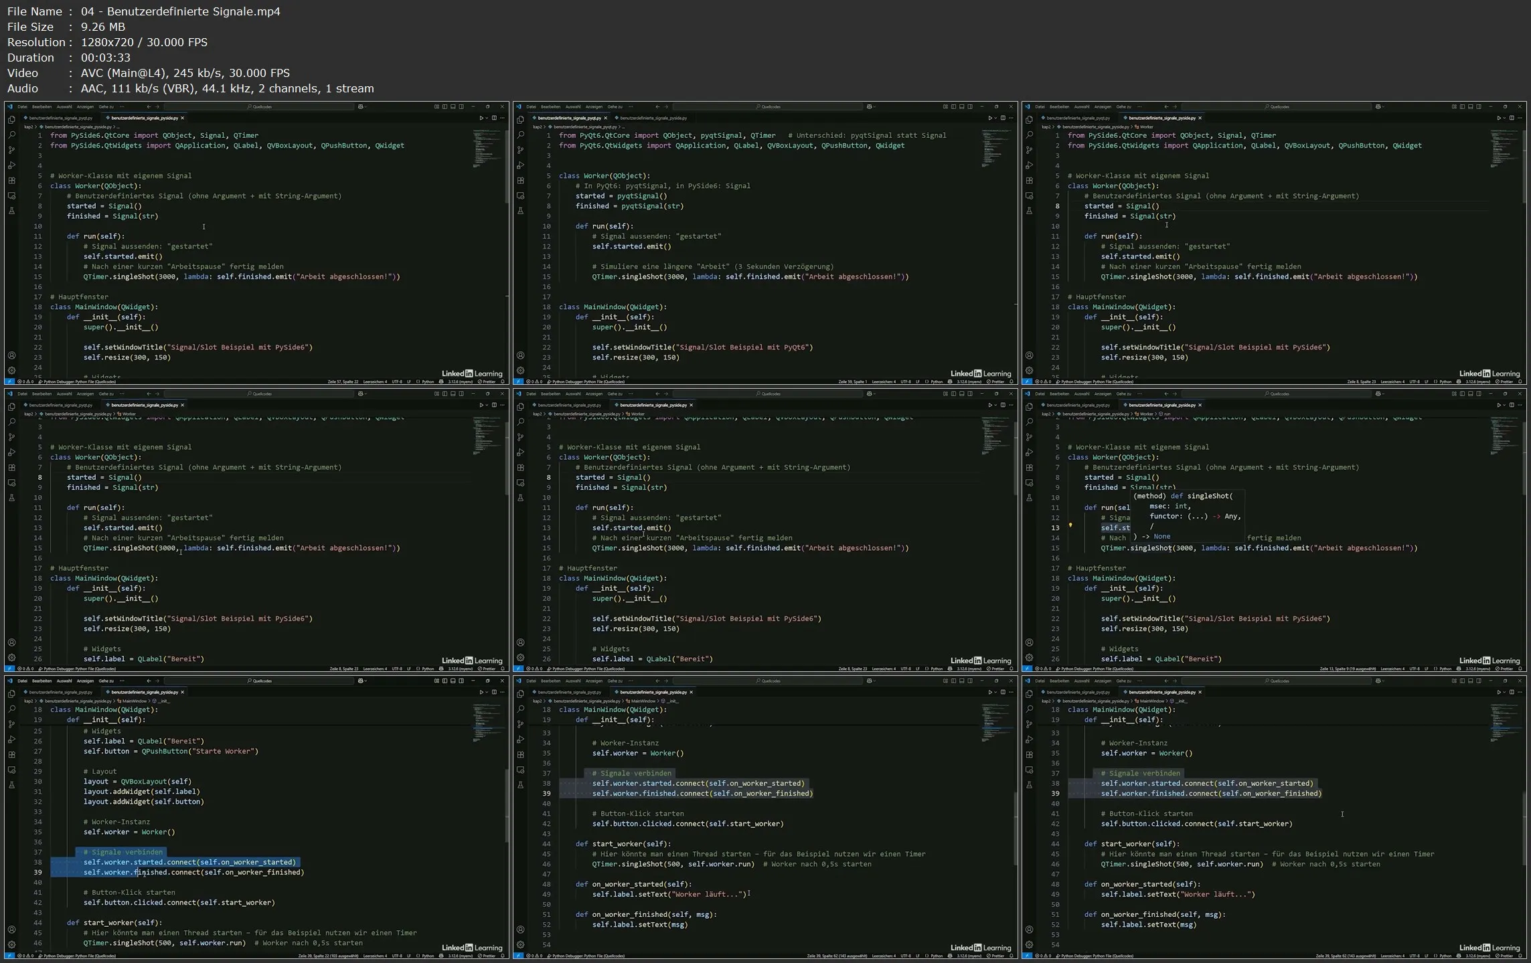
Task: Click Accounts icon in the PyQt6 code frame
Action: [521, 356]
